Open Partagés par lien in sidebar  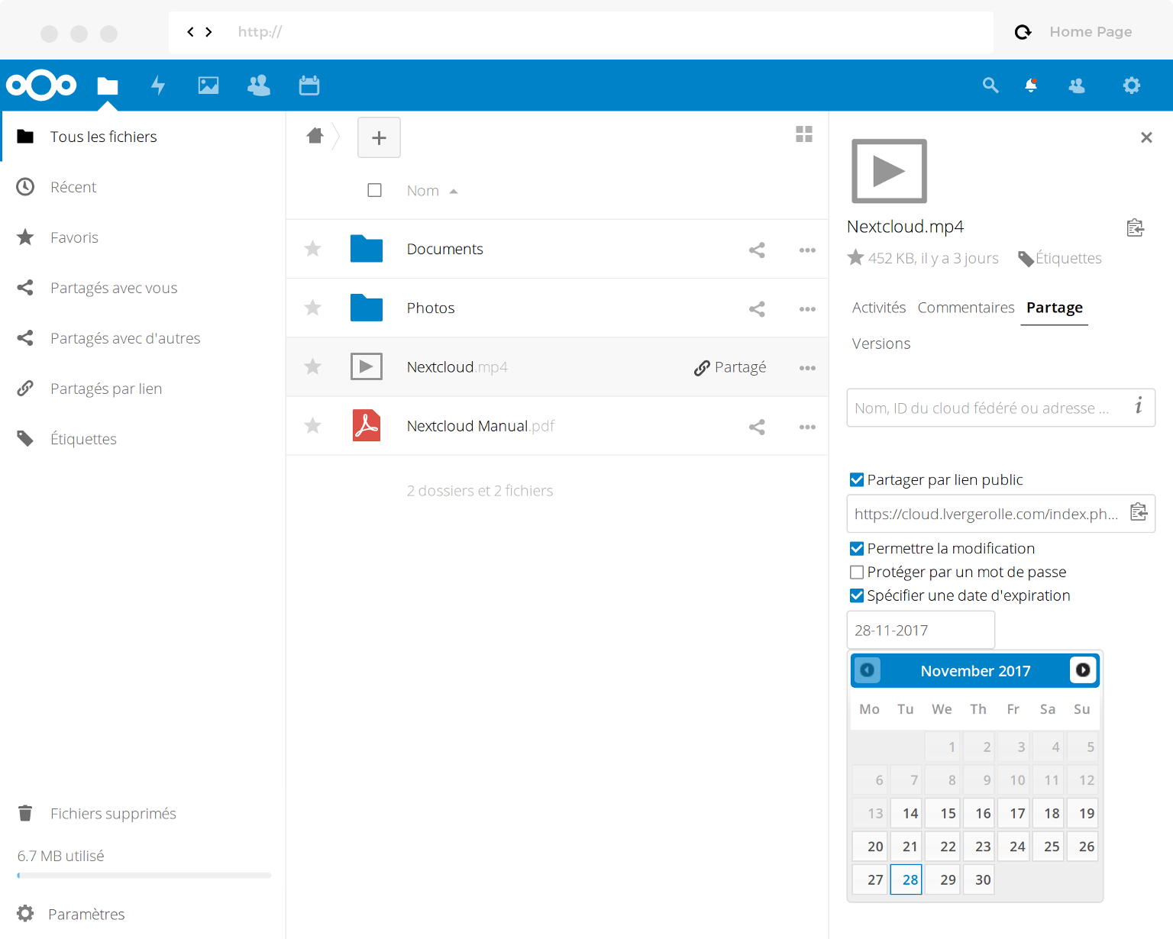click(106, 389)
